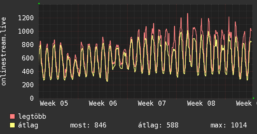
Task: Click the Week 06 x-axis label
Action: point(103,103)
